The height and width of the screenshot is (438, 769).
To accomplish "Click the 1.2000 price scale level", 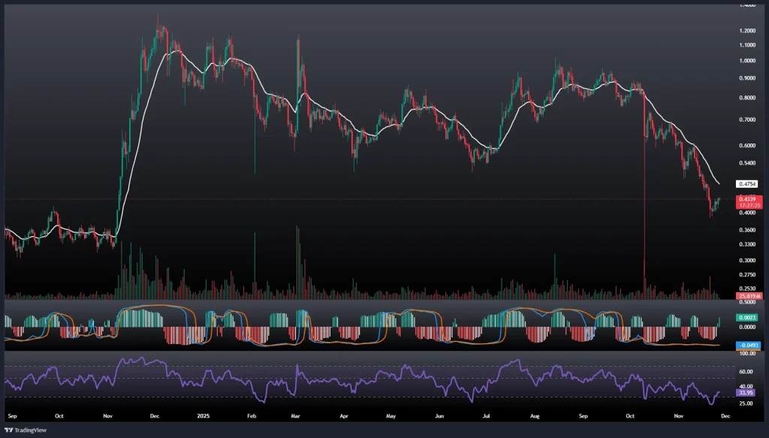I will (746, 31).
